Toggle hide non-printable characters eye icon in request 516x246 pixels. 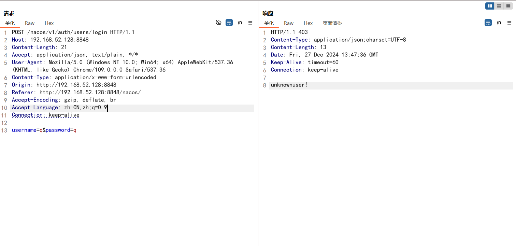(x=219, y=23)
